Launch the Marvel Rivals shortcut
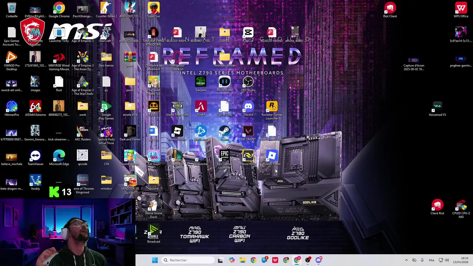Image resolution: width=473 pixels, height=266 pixels. click(248, 158)
